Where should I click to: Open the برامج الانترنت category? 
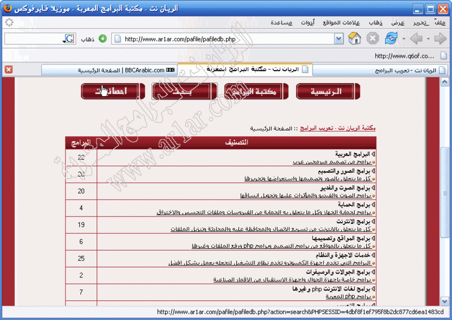point(353,222)
